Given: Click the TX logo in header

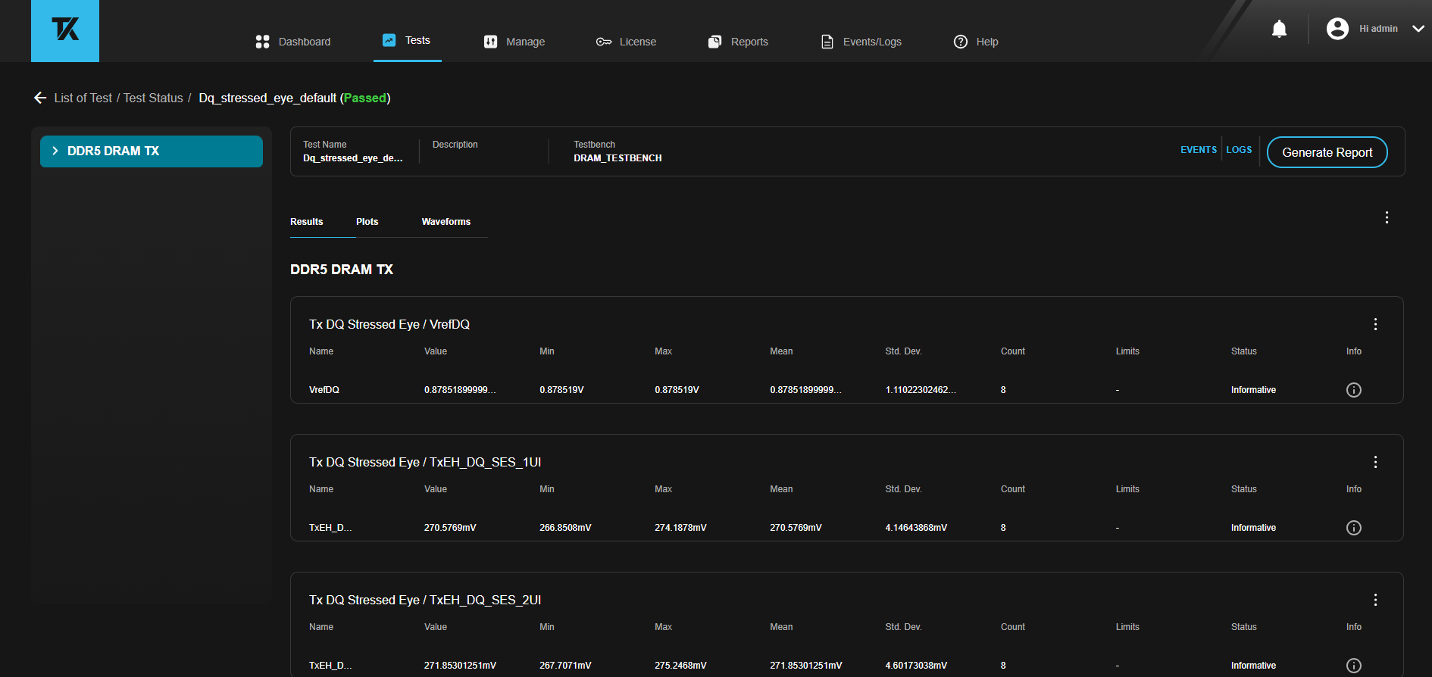Looking at the screenshot, I should point(65,30).
